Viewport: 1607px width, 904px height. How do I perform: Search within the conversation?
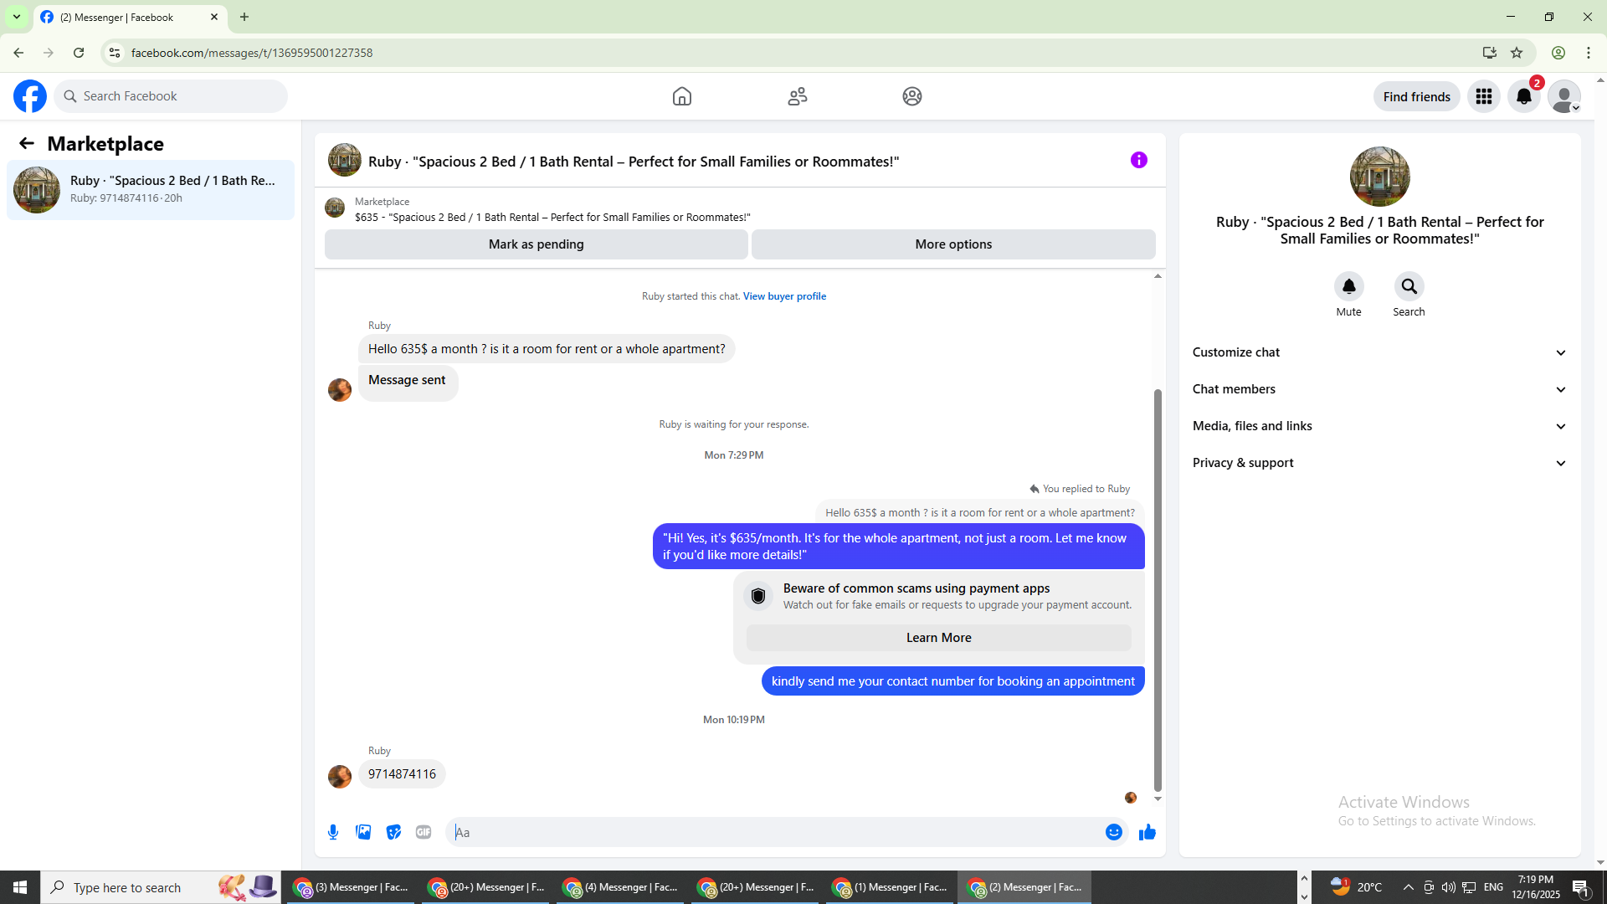pyautogui.click(x=1409, y=286)
